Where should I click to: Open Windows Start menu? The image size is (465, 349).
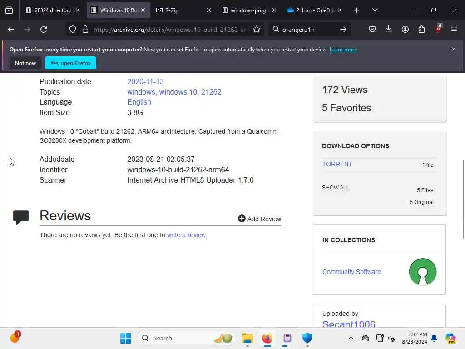click(125, 338)
